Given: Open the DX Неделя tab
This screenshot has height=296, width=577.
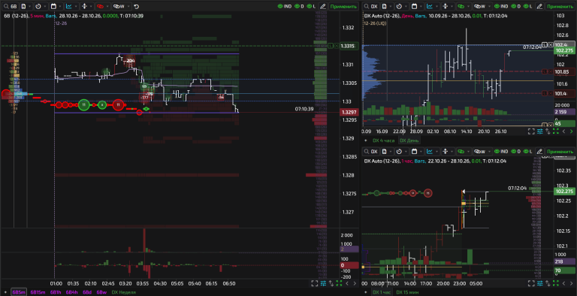Looking at the screenshot, I should click(x=124, y=292).
